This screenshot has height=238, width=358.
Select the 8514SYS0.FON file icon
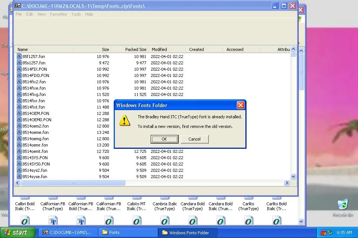click(x=19, y=164)
